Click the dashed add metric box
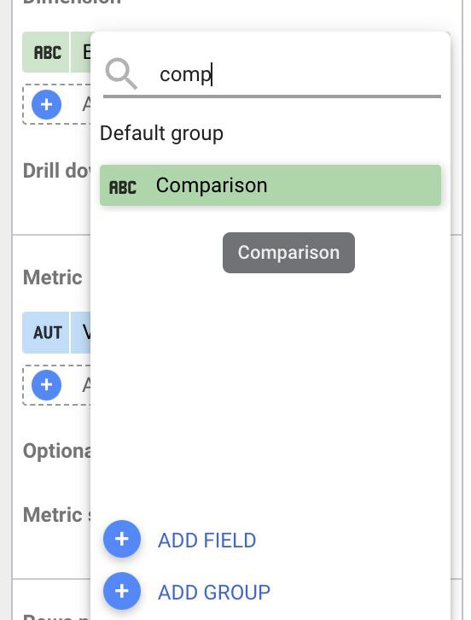 click(x=57, y=385)
